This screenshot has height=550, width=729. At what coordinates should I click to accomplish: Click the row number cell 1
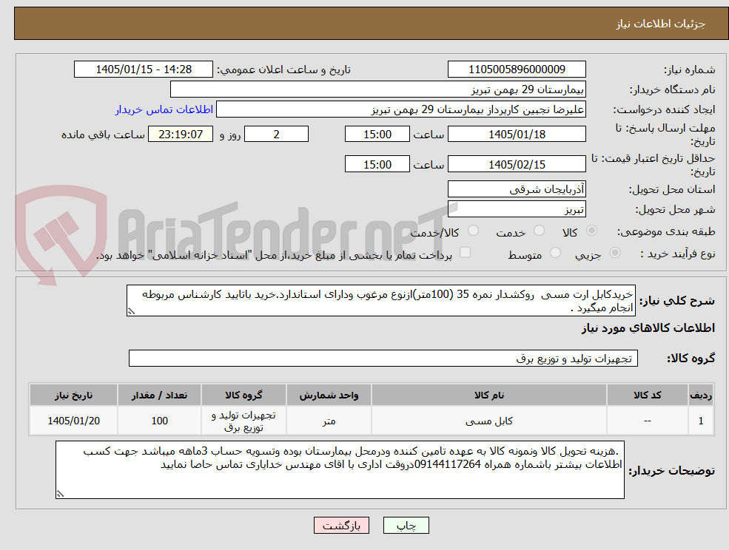click(x=701, y=421)
